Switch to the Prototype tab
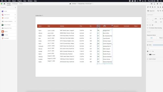Image resolution: width=163 pixels, height=92 pixels. (x=15, y=4)
